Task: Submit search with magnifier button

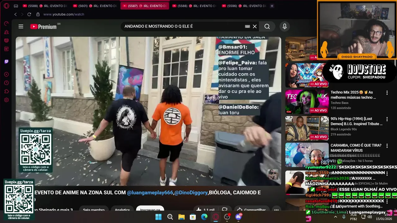Action: point(267,26)
